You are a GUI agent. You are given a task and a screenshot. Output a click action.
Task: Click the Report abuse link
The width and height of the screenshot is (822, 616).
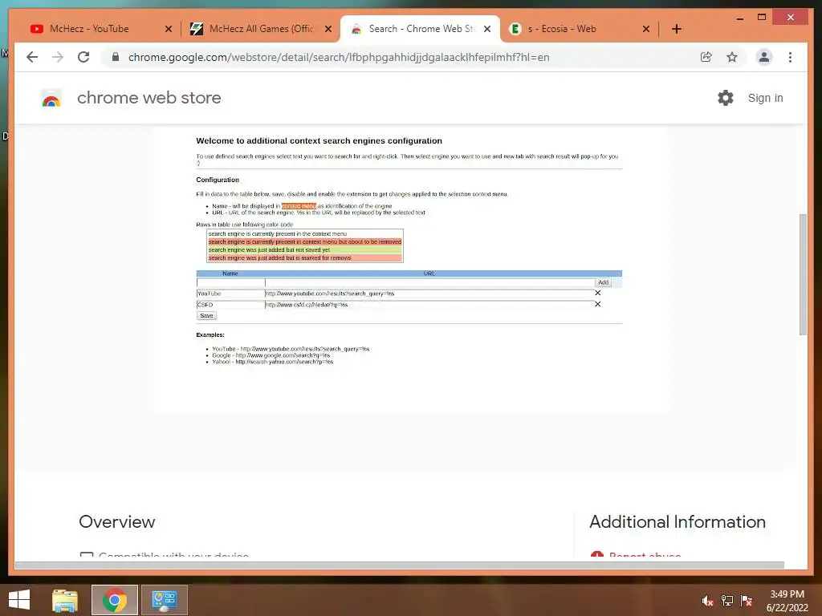point(645,555)
